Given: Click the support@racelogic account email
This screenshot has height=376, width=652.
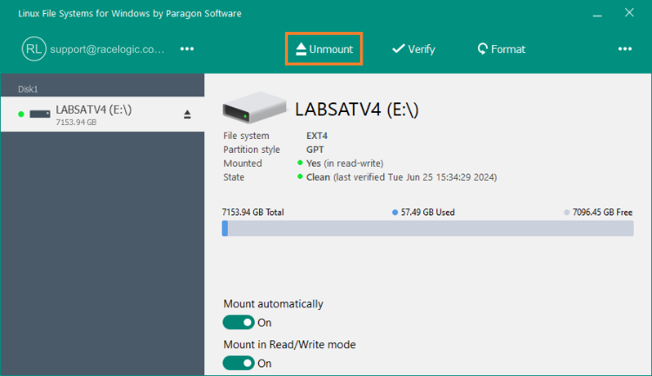Looking at the screenshot, I should [x=107, y=49].
